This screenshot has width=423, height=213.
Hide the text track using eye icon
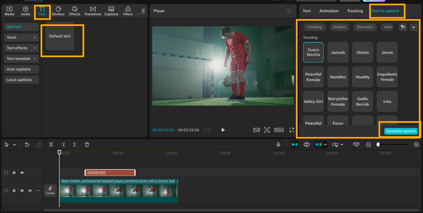pyautogui.click(x=22, y=173)
